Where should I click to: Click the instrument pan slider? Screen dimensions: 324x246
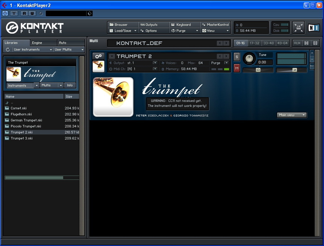(x=258, y=70)
